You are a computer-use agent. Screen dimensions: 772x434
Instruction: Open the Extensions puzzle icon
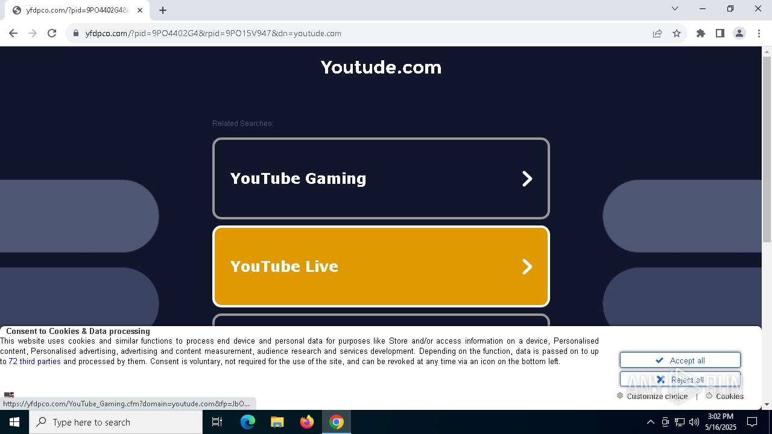tap(701, 33)
